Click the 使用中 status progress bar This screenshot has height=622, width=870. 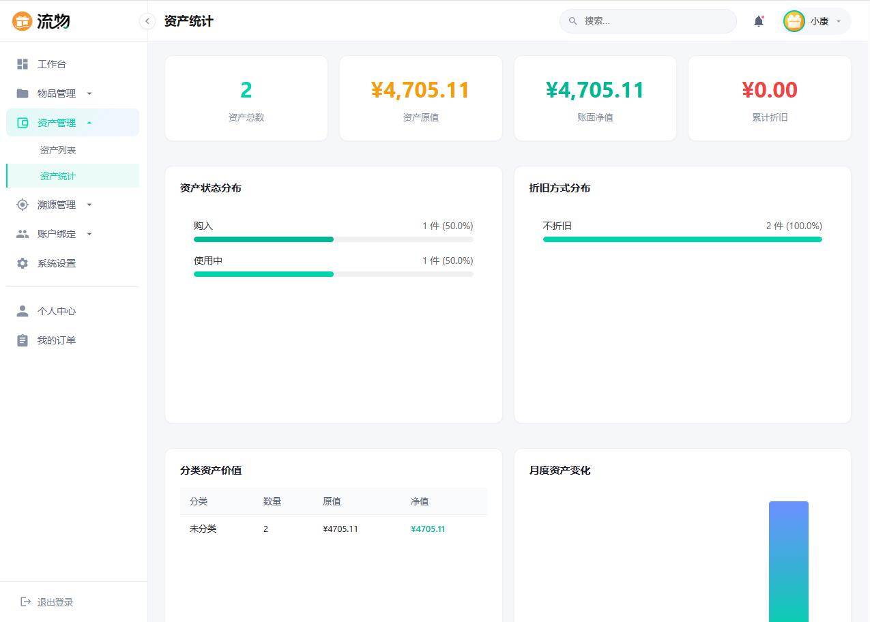(333, 274)
